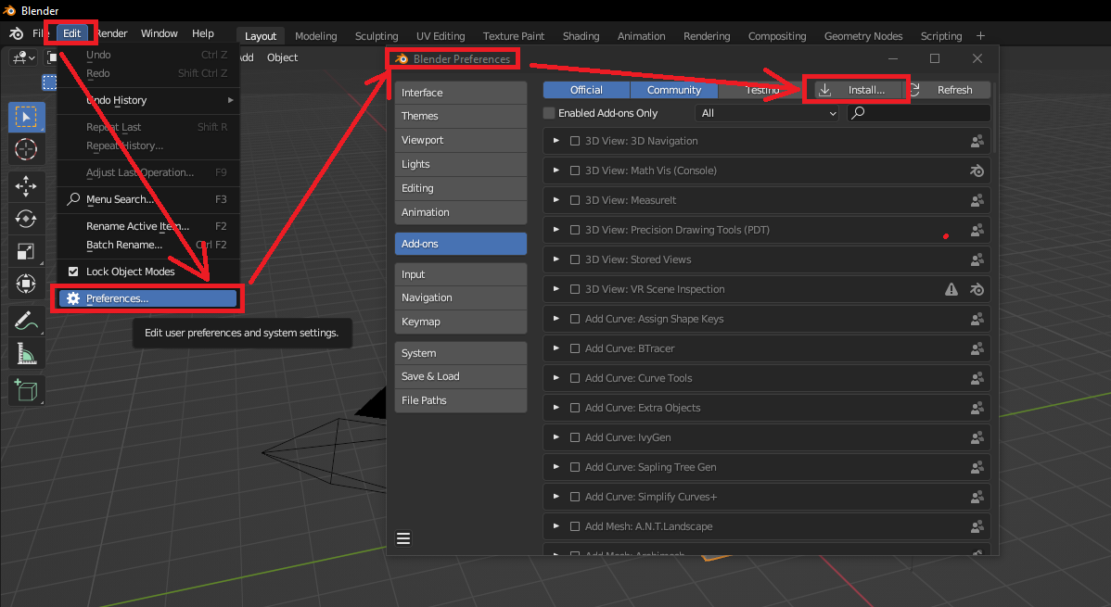Expand the Add Curve: Simplify Curves+ row
The image size is (1111, 607).
click(556, 497)
